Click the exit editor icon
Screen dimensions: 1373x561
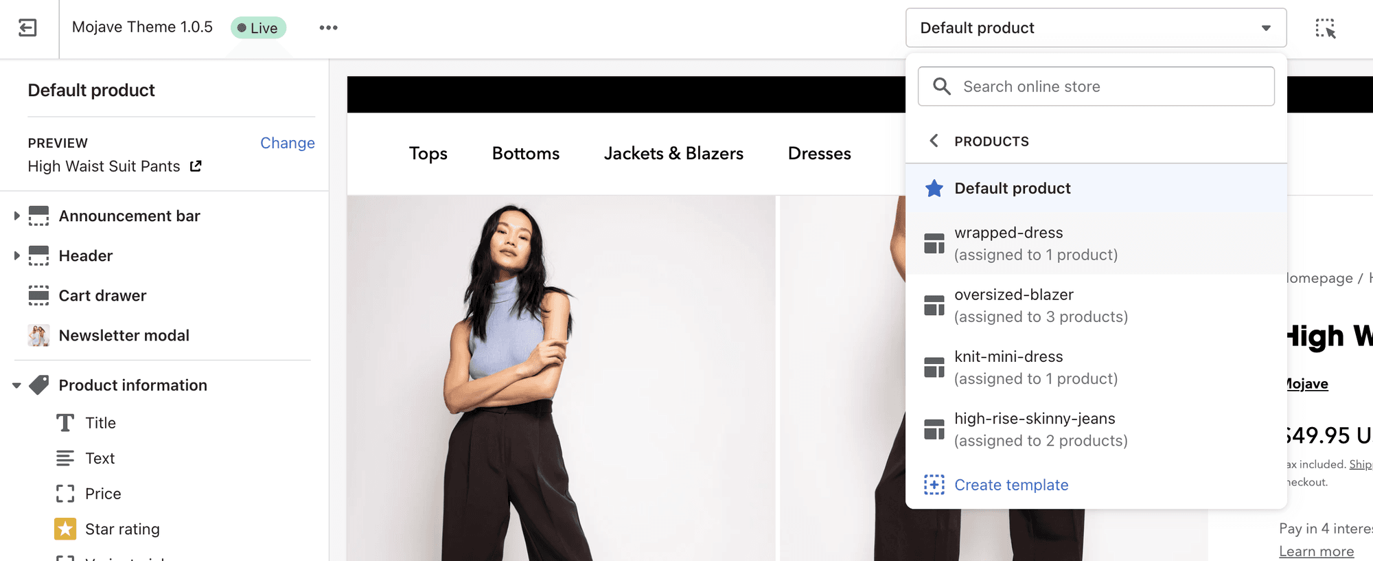tap(27, 27)
